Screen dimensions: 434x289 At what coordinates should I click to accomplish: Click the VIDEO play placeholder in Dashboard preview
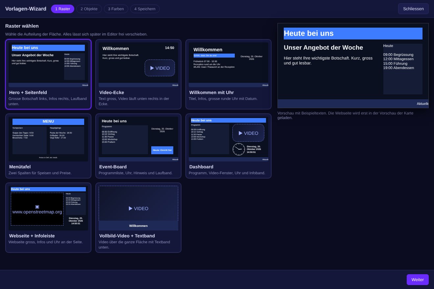click(x=248, y=133)
